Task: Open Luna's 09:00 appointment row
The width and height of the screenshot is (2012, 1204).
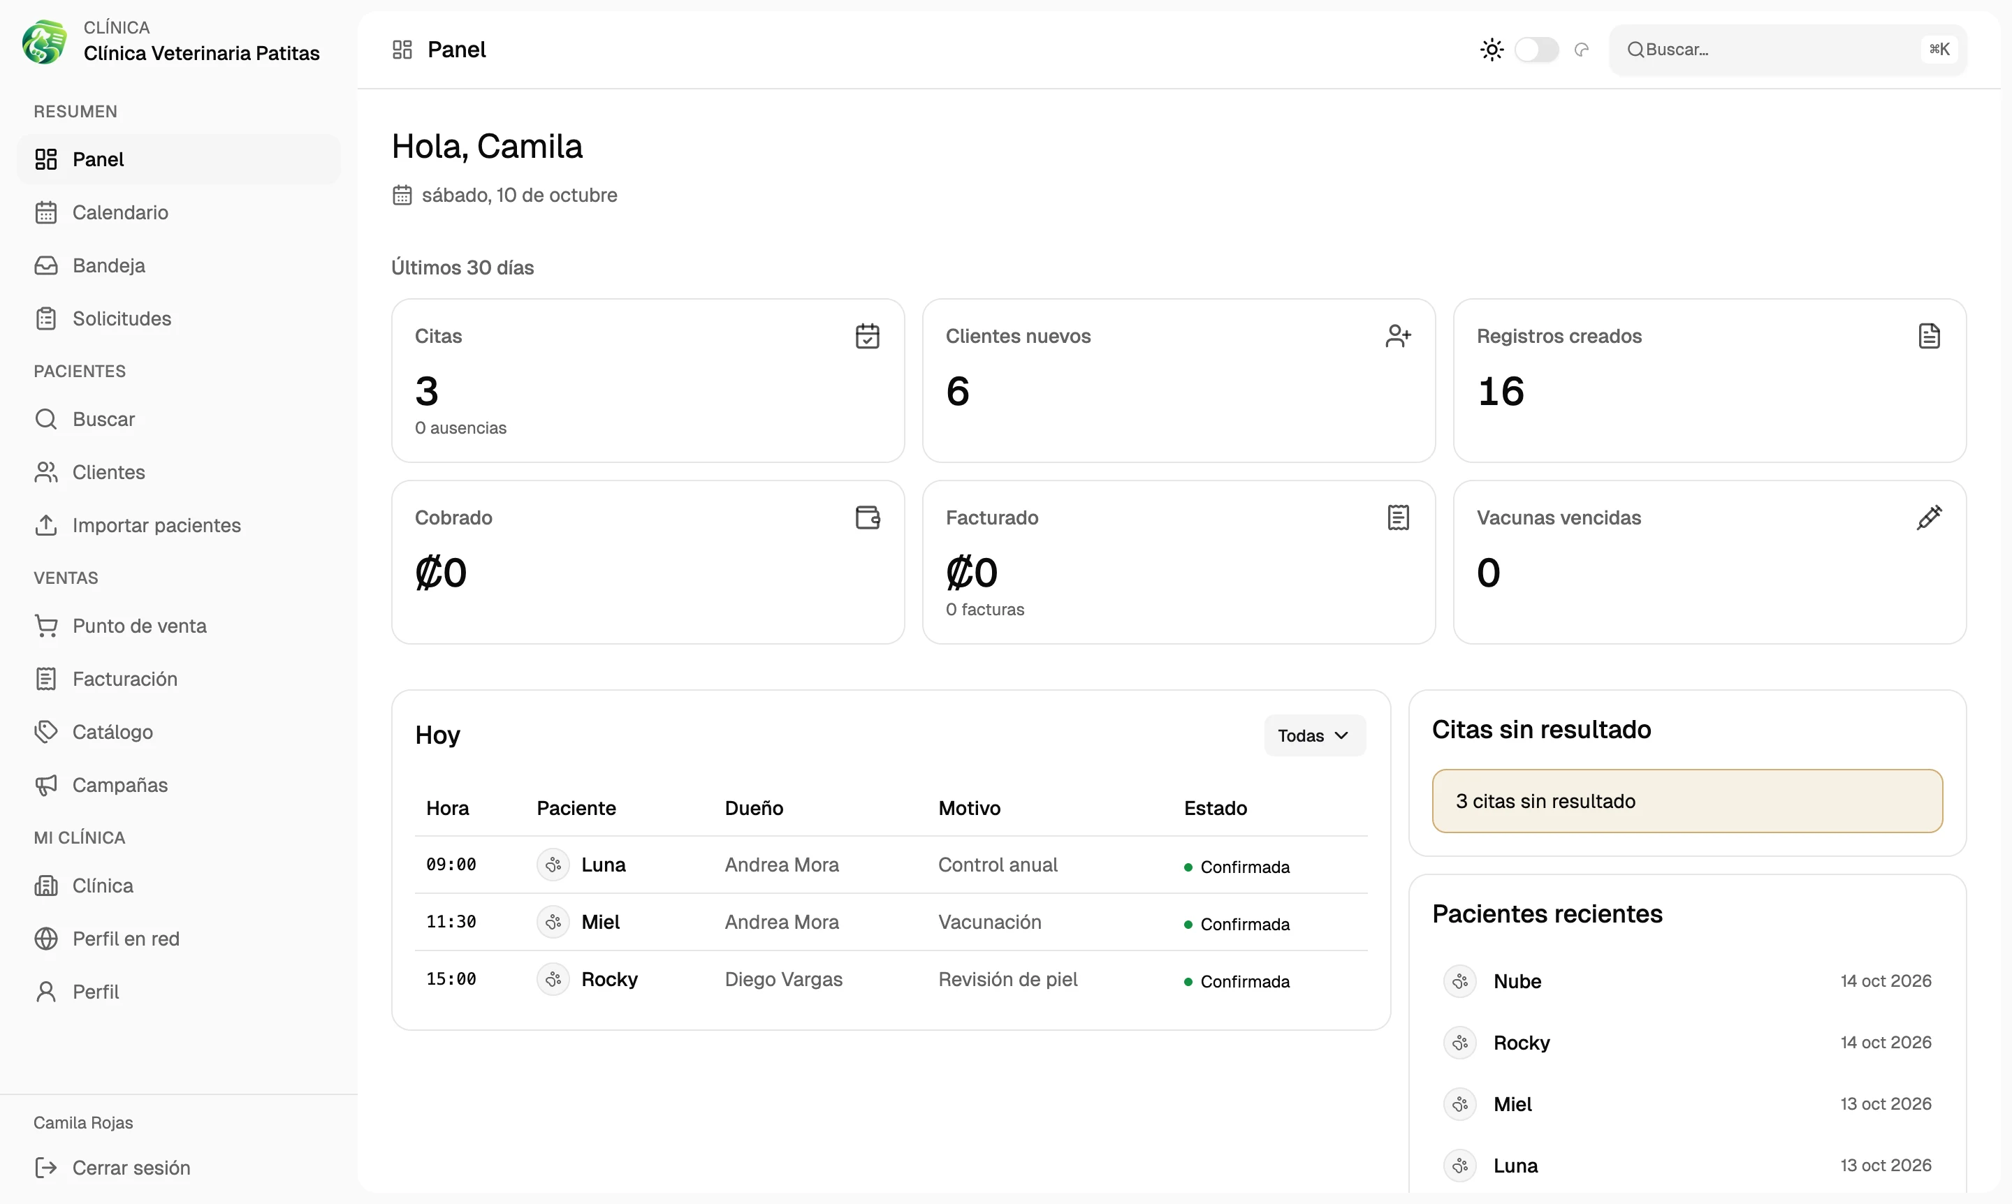Action: 890,865
